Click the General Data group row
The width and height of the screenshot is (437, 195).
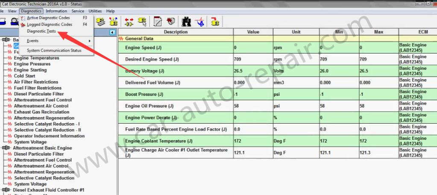pos(278,38)
